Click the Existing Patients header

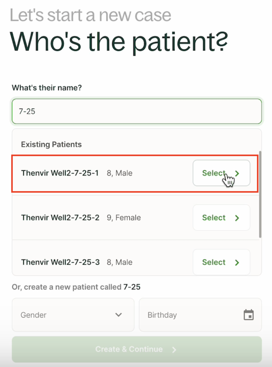pos(51,144)
